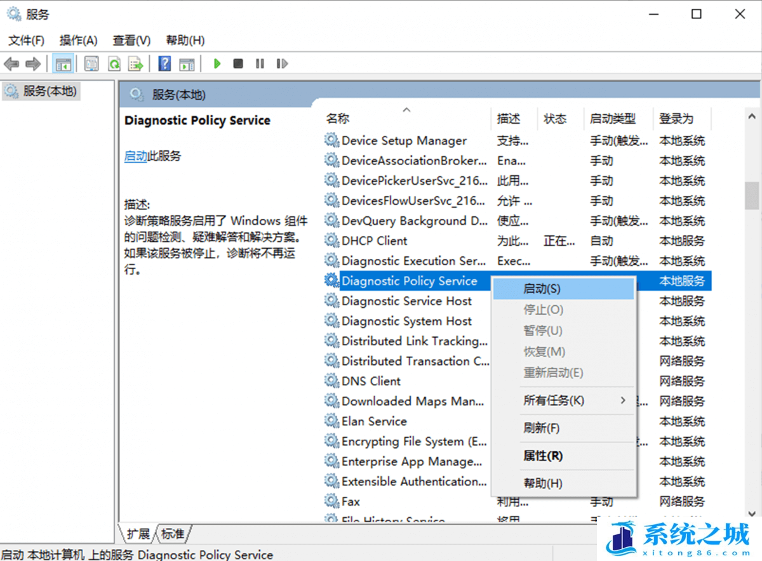Select the Fax service name
Image resolution: width=762 pixels, height=561 pixels.
(351, 501)
